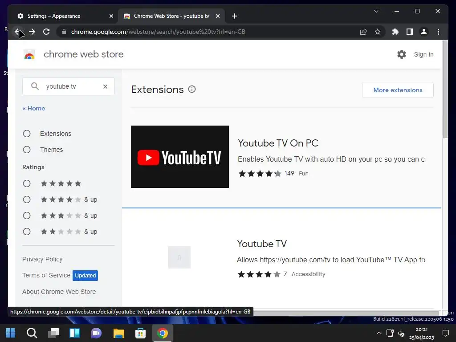Open the Windows Start menu
The image size is (456, 342).
pyautogui.click(x=11, y=333)
